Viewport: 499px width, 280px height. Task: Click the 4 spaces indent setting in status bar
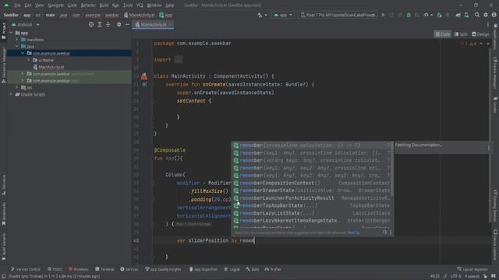point(472,276)
